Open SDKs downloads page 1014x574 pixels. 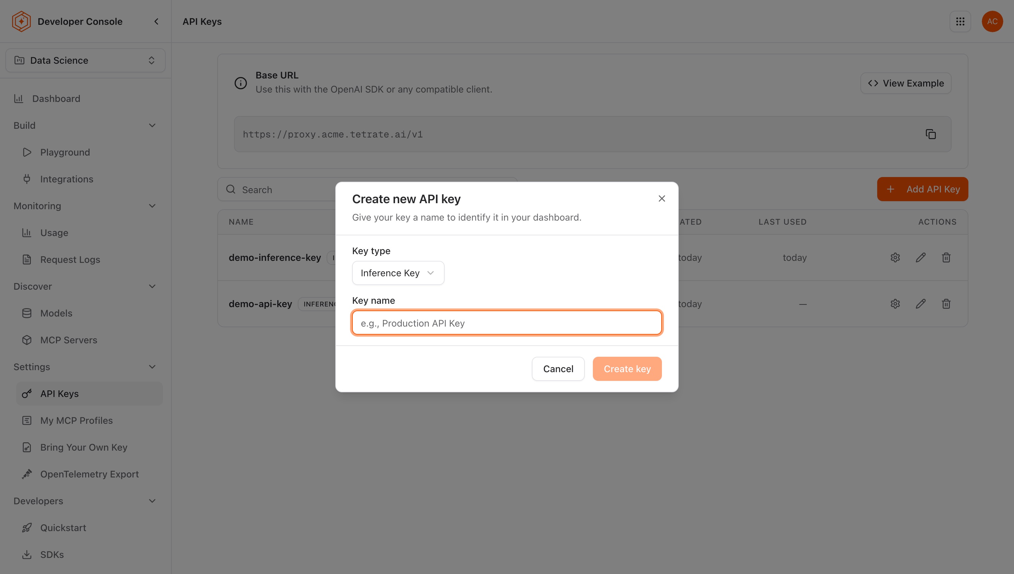coord(89,554)
